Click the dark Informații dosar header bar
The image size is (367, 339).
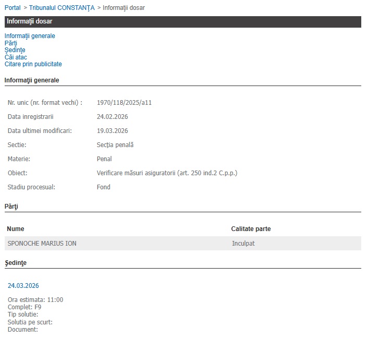click(x=182, y=21)
